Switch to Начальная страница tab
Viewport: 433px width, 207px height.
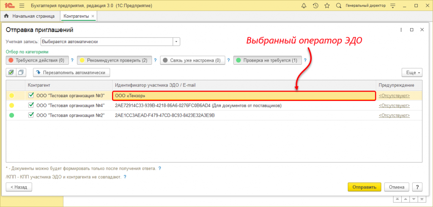tap(30, 16)
